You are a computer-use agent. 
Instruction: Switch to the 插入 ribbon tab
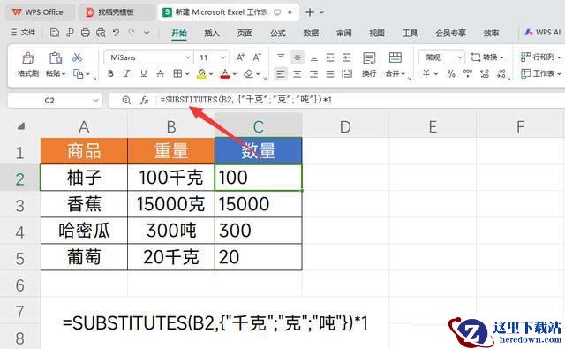[x=212, y=34]
